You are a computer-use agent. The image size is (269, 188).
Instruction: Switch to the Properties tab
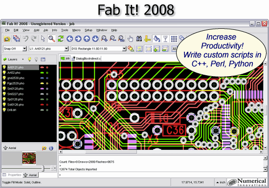[x=12, y=175]
